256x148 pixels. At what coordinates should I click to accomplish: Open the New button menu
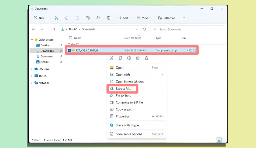(x=40, y=18)
